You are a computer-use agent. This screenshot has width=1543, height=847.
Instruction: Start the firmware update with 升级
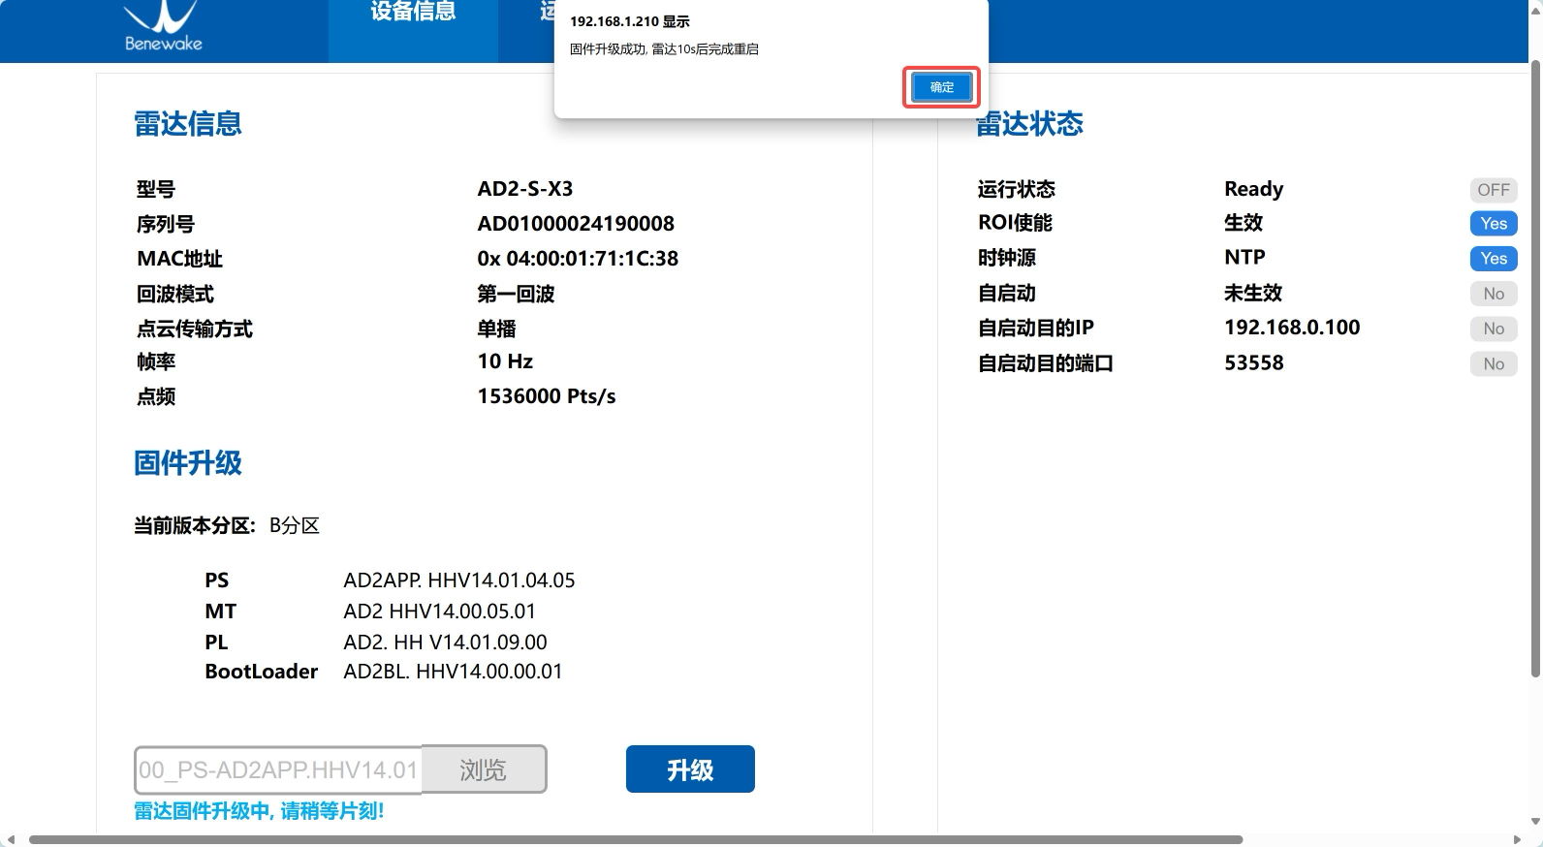[690, 769]
